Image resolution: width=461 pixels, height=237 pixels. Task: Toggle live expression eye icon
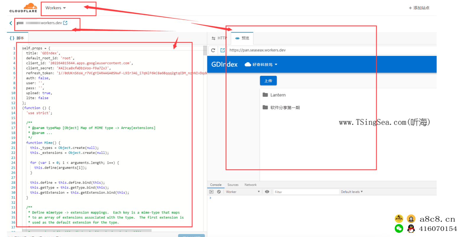click(x=267, y=192)
